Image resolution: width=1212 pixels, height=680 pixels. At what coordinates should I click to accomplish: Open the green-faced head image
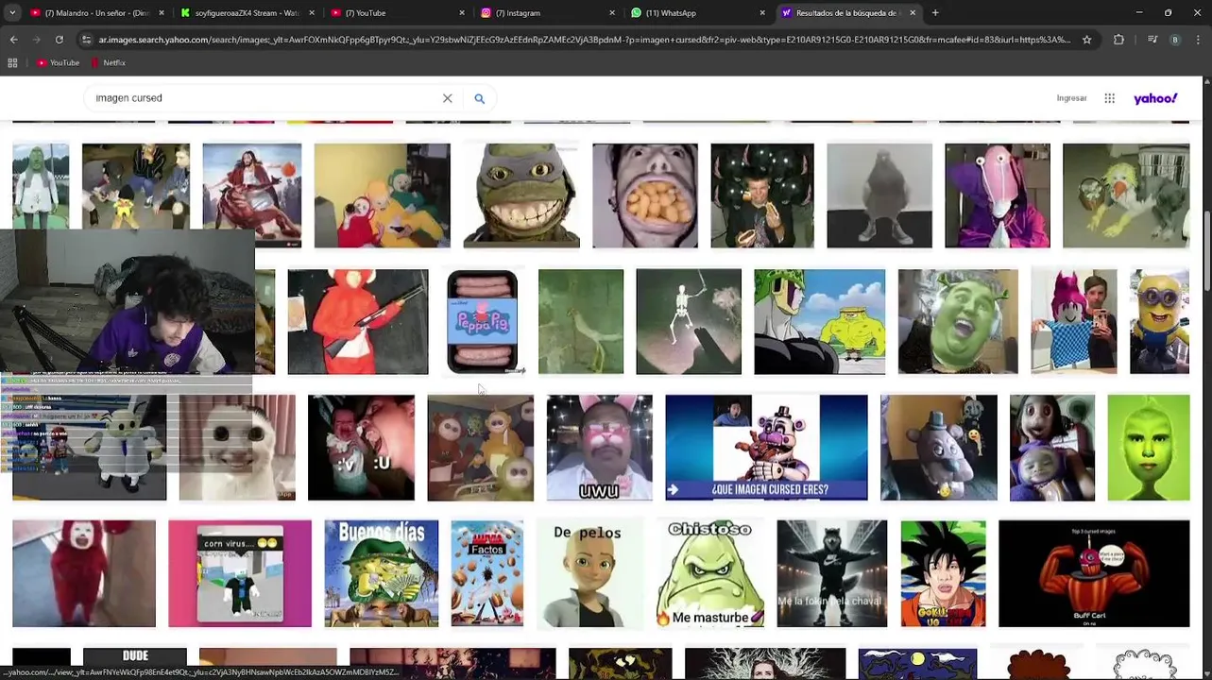1148,448
